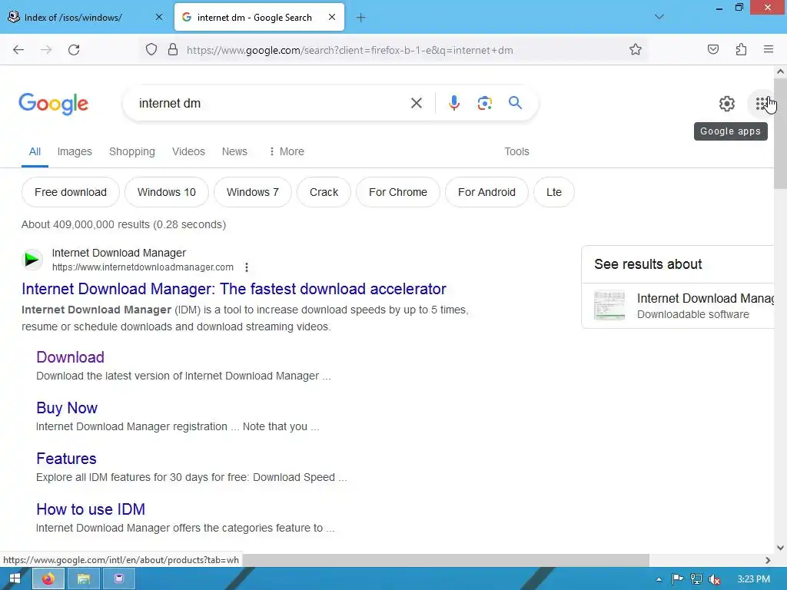The width and height of the screenshot is (787, 590).
Task: Search by image with the Lens icon
Action: coord(484,103)
